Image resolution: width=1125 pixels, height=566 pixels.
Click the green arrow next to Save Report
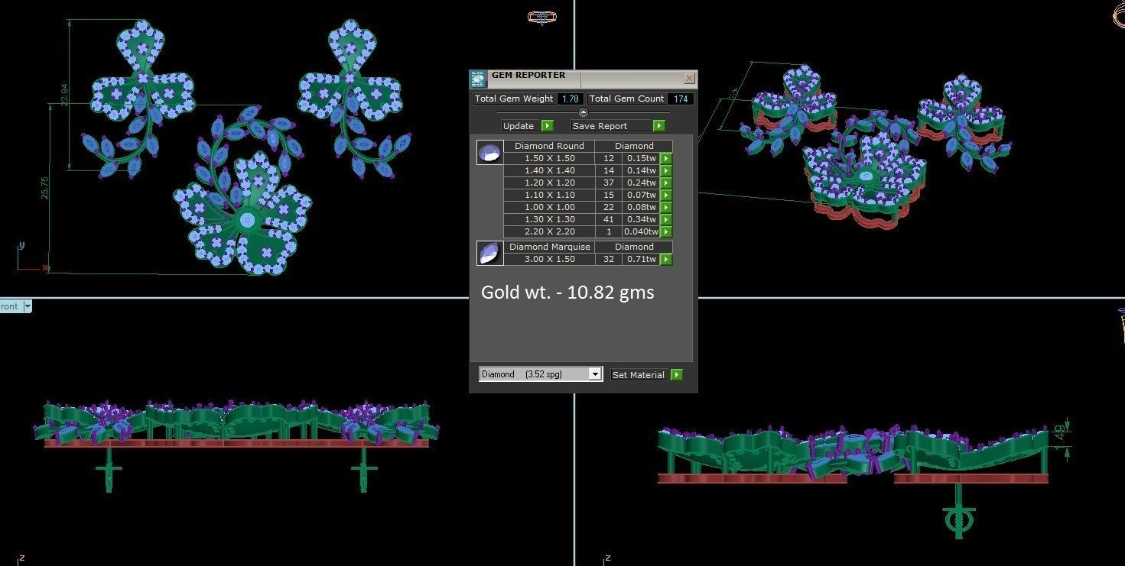[x=659, y=126]
